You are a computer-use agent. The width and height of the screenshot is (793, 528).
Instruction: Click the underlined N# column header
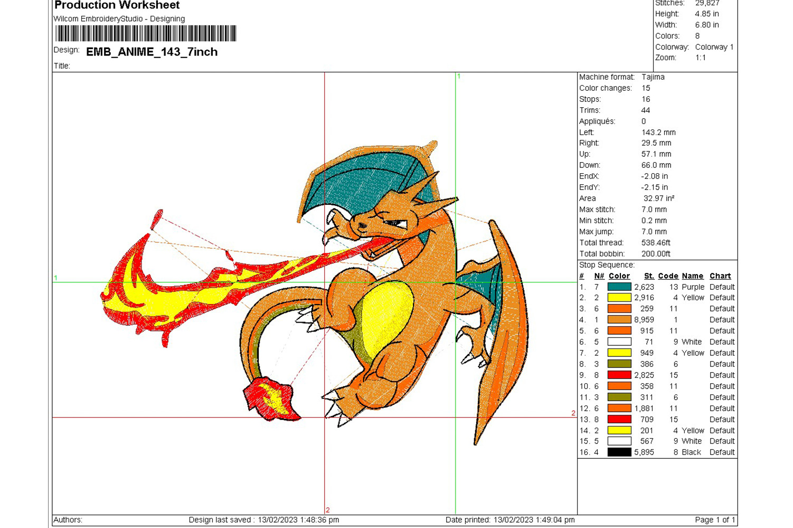coord(599,276)
